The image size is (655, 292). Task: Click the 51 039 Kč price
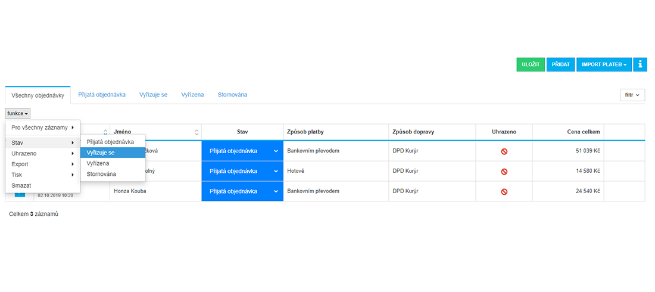588,151
